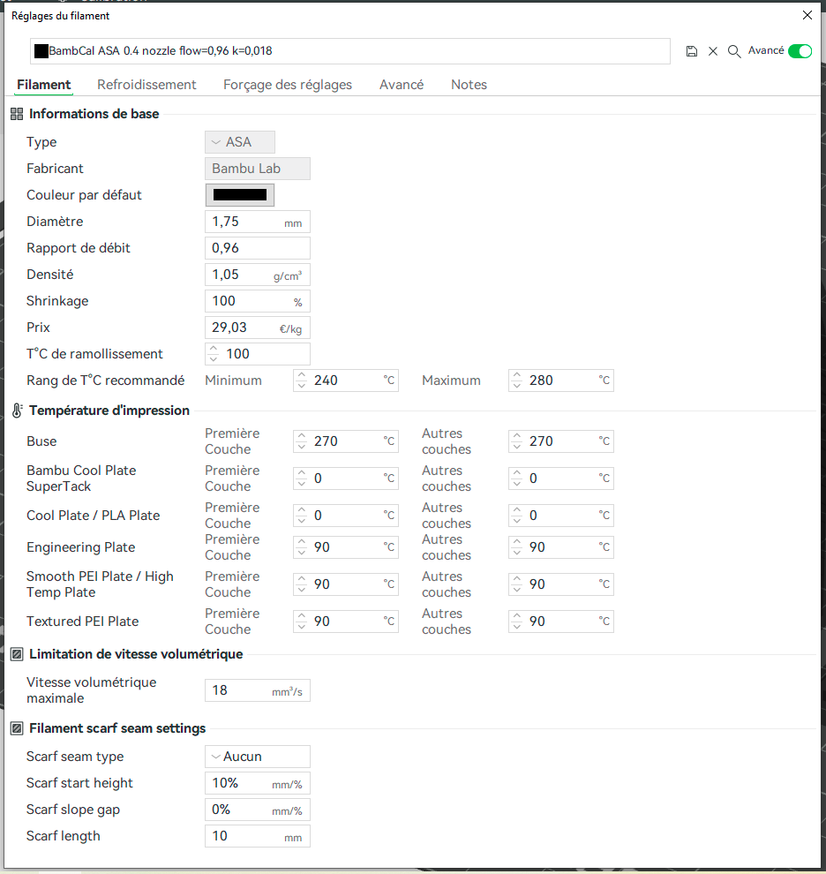Switch to the Filament tab

tap(43, 85)
